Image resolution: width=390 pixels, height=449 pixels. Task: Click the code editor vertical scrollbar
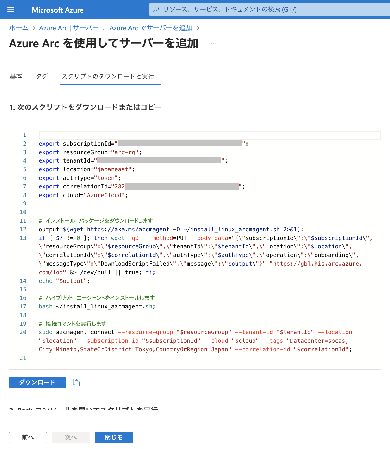378,250
